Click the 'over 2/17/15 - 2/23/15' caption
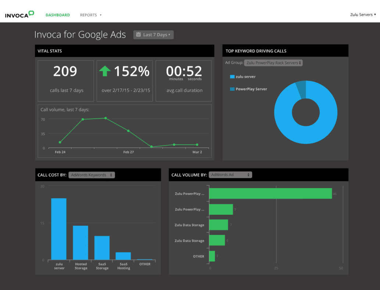 [126, 90]
